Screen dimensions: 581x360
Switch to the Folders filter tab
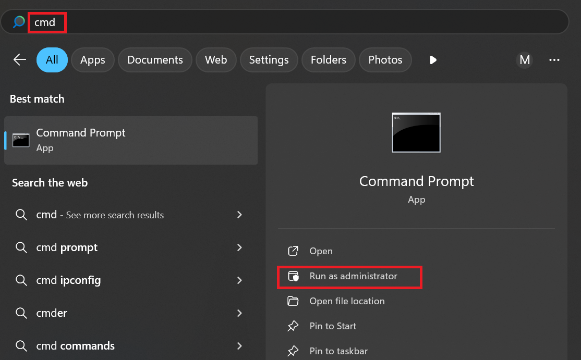click(x=328, y=59)
